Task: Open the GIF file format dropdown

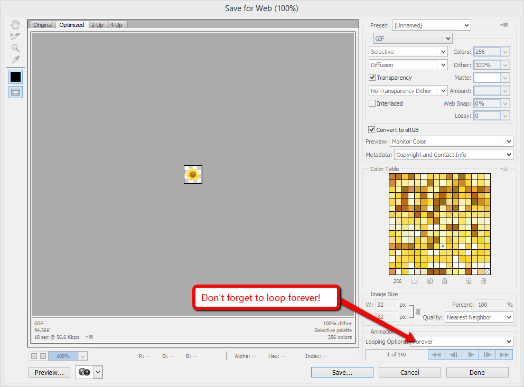Action: click(413, 39)
